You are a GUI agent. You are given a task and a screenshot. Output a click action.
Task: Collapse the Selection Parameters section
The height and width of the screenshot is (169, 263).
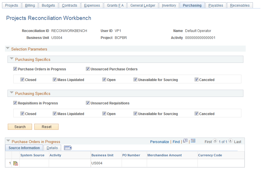[7, 48]
